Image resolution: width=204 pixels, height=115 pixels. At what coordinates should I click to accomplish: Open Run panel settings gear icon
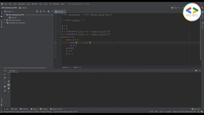[x=196, y=71]
